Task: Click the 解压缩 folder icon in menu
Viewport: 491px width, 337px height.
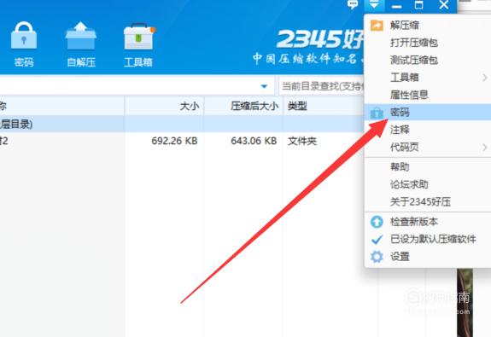Action: point(377,25)
